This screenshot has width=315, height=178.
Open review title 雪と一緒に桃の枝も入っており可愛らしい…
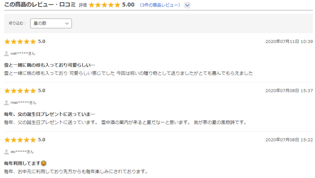click(x=50, y=65)
